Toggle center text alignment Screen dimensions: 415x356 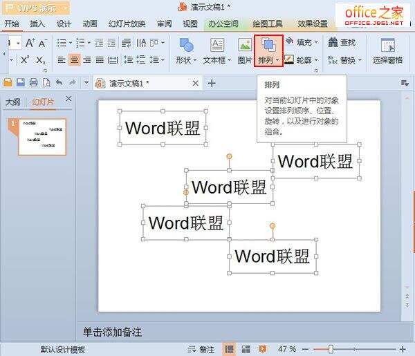74,60
